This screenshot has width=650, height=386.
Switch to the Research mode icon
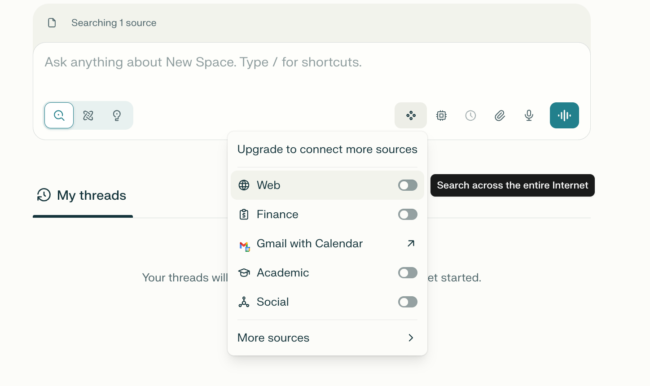tap(88, 115)
